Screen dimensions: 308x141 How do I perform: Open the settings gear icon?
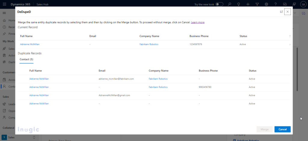pos(266,4)
